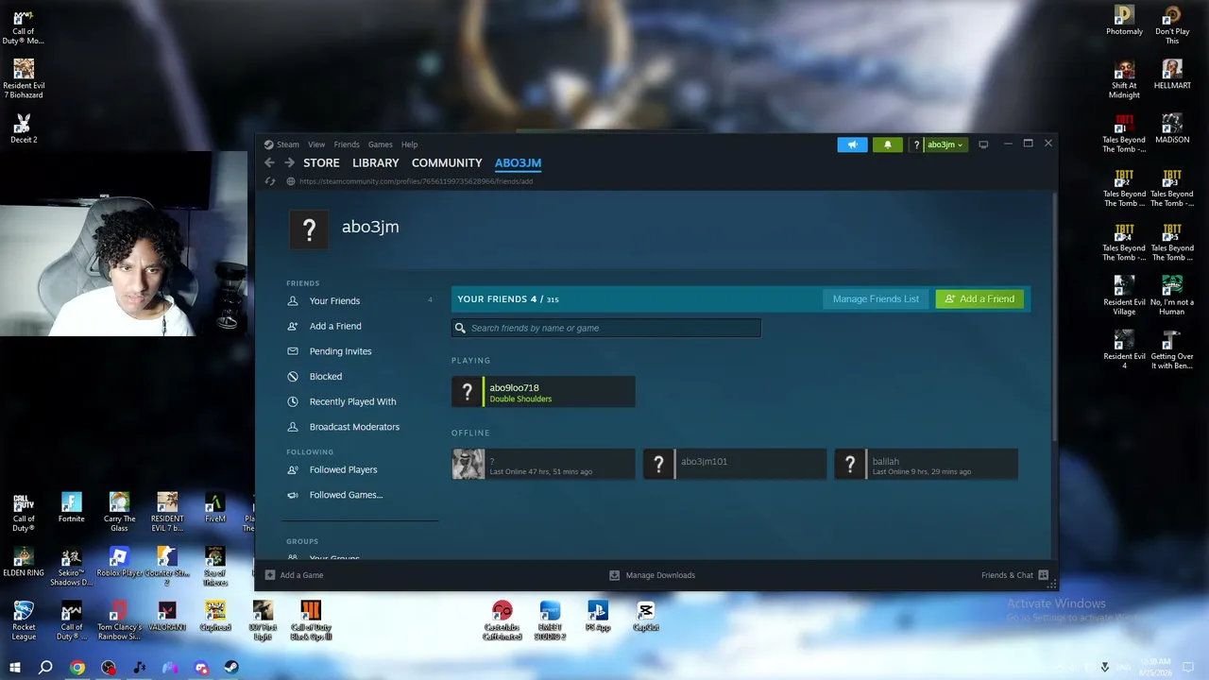
Task: Select the MADiSON desktop shortcut
Action: click(1172, 128)
